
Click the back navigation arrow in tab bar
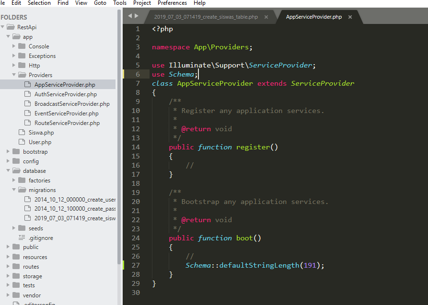(130, 16)
